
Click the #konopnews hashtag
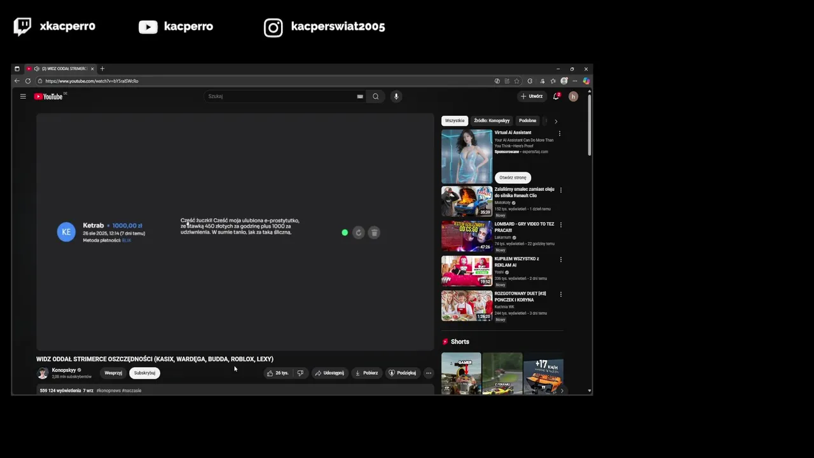pyautogui.click(x=108, y=391)
